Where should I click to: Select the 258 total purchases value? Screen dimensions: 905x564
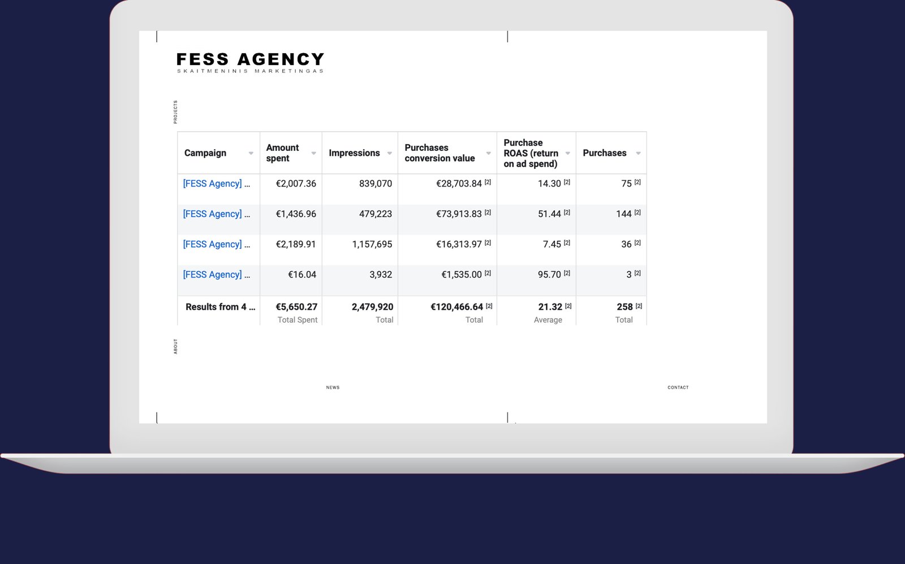point(624,307)
